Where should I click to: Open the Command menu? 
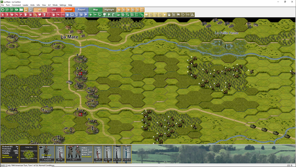click(16, 5)
